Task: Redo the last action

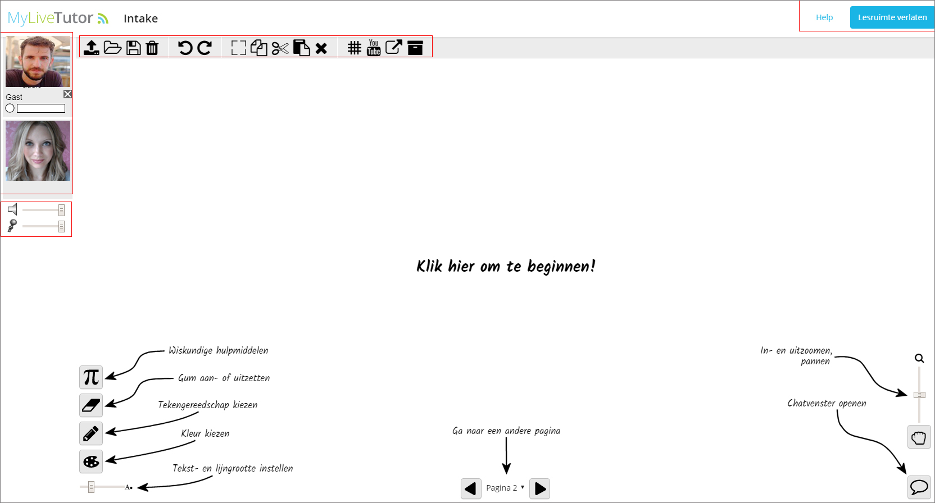Action: coord(205,48)
